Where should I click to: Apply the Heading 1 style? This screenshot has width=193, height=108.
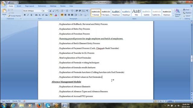(x=116, y=13)
